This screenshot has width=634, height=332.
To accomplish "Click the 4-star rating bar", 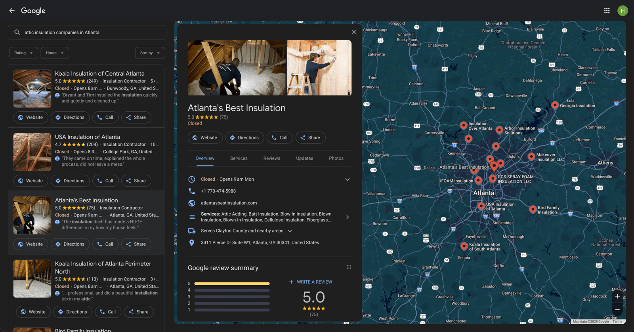I will [x=232, y=290].
